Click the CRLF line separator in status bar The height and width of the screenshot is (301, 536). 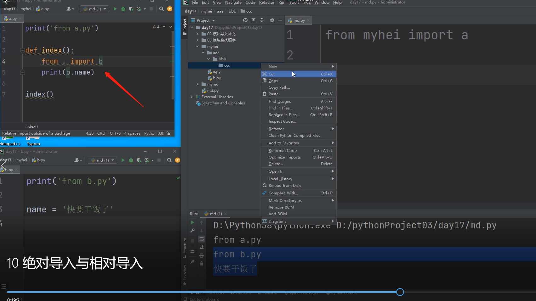click(x=102, y=133)
